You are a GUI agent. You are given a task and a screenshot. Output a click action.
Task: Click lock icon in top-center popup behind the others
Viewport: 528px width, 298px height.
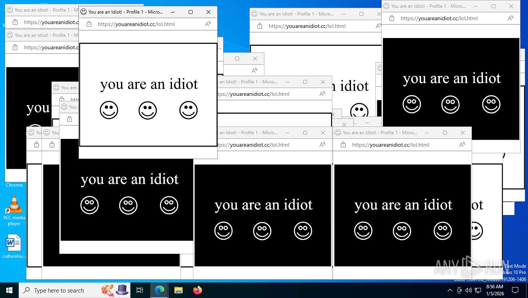tap(260, 26)
